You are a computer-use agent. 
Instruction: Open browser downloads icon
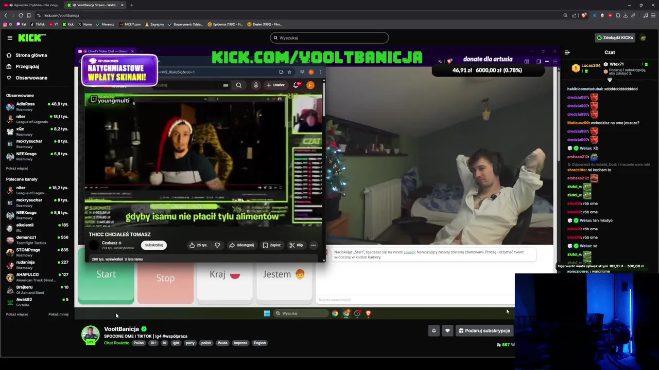[626, 15]
